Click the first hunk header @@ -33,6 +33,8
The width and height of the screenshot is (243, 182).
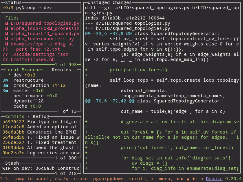[152, 34]
